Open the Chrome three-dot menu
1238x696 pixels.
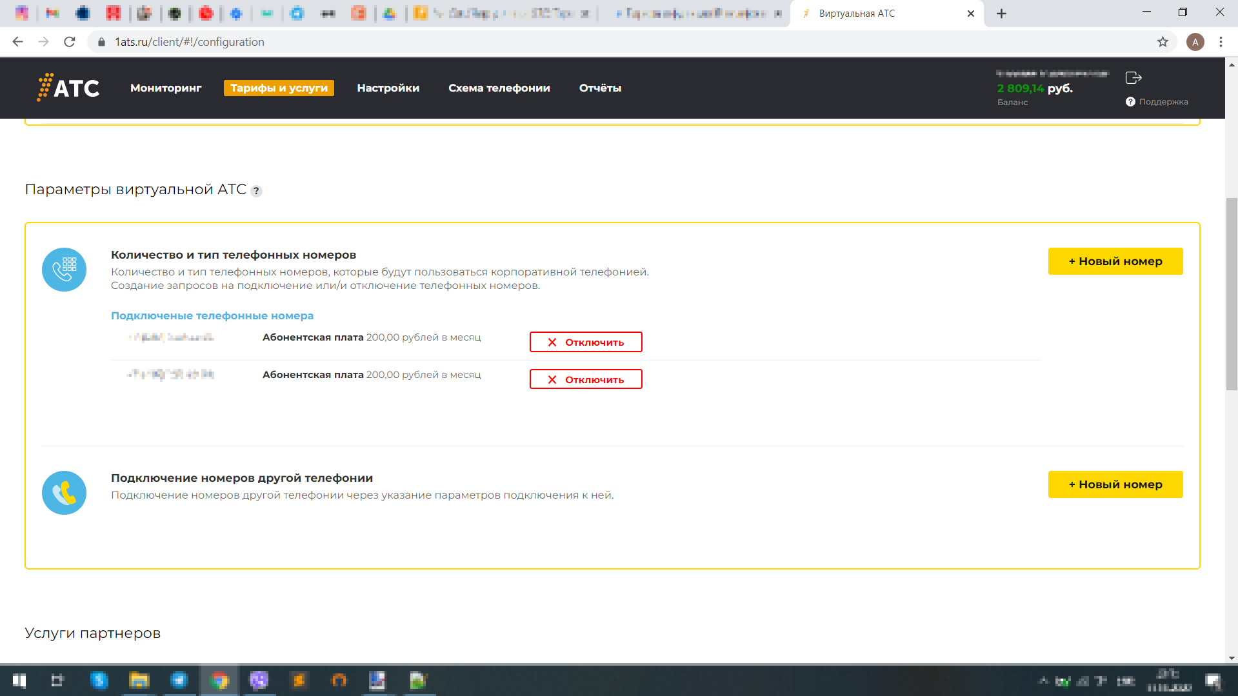(x=1221, y=42)
